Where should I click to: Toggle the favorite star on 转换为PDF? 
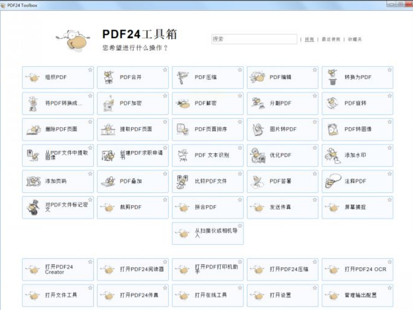[x=389, y=70]
